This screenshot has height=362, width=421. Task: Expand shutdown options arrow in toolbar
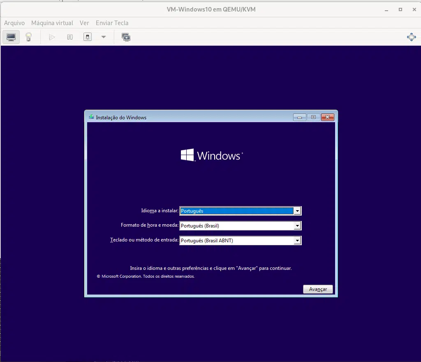(104, 37)
